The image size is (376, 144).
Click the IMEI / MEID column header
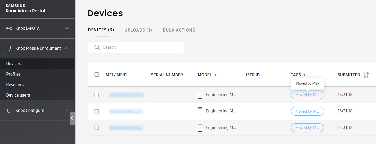point(115,75)
